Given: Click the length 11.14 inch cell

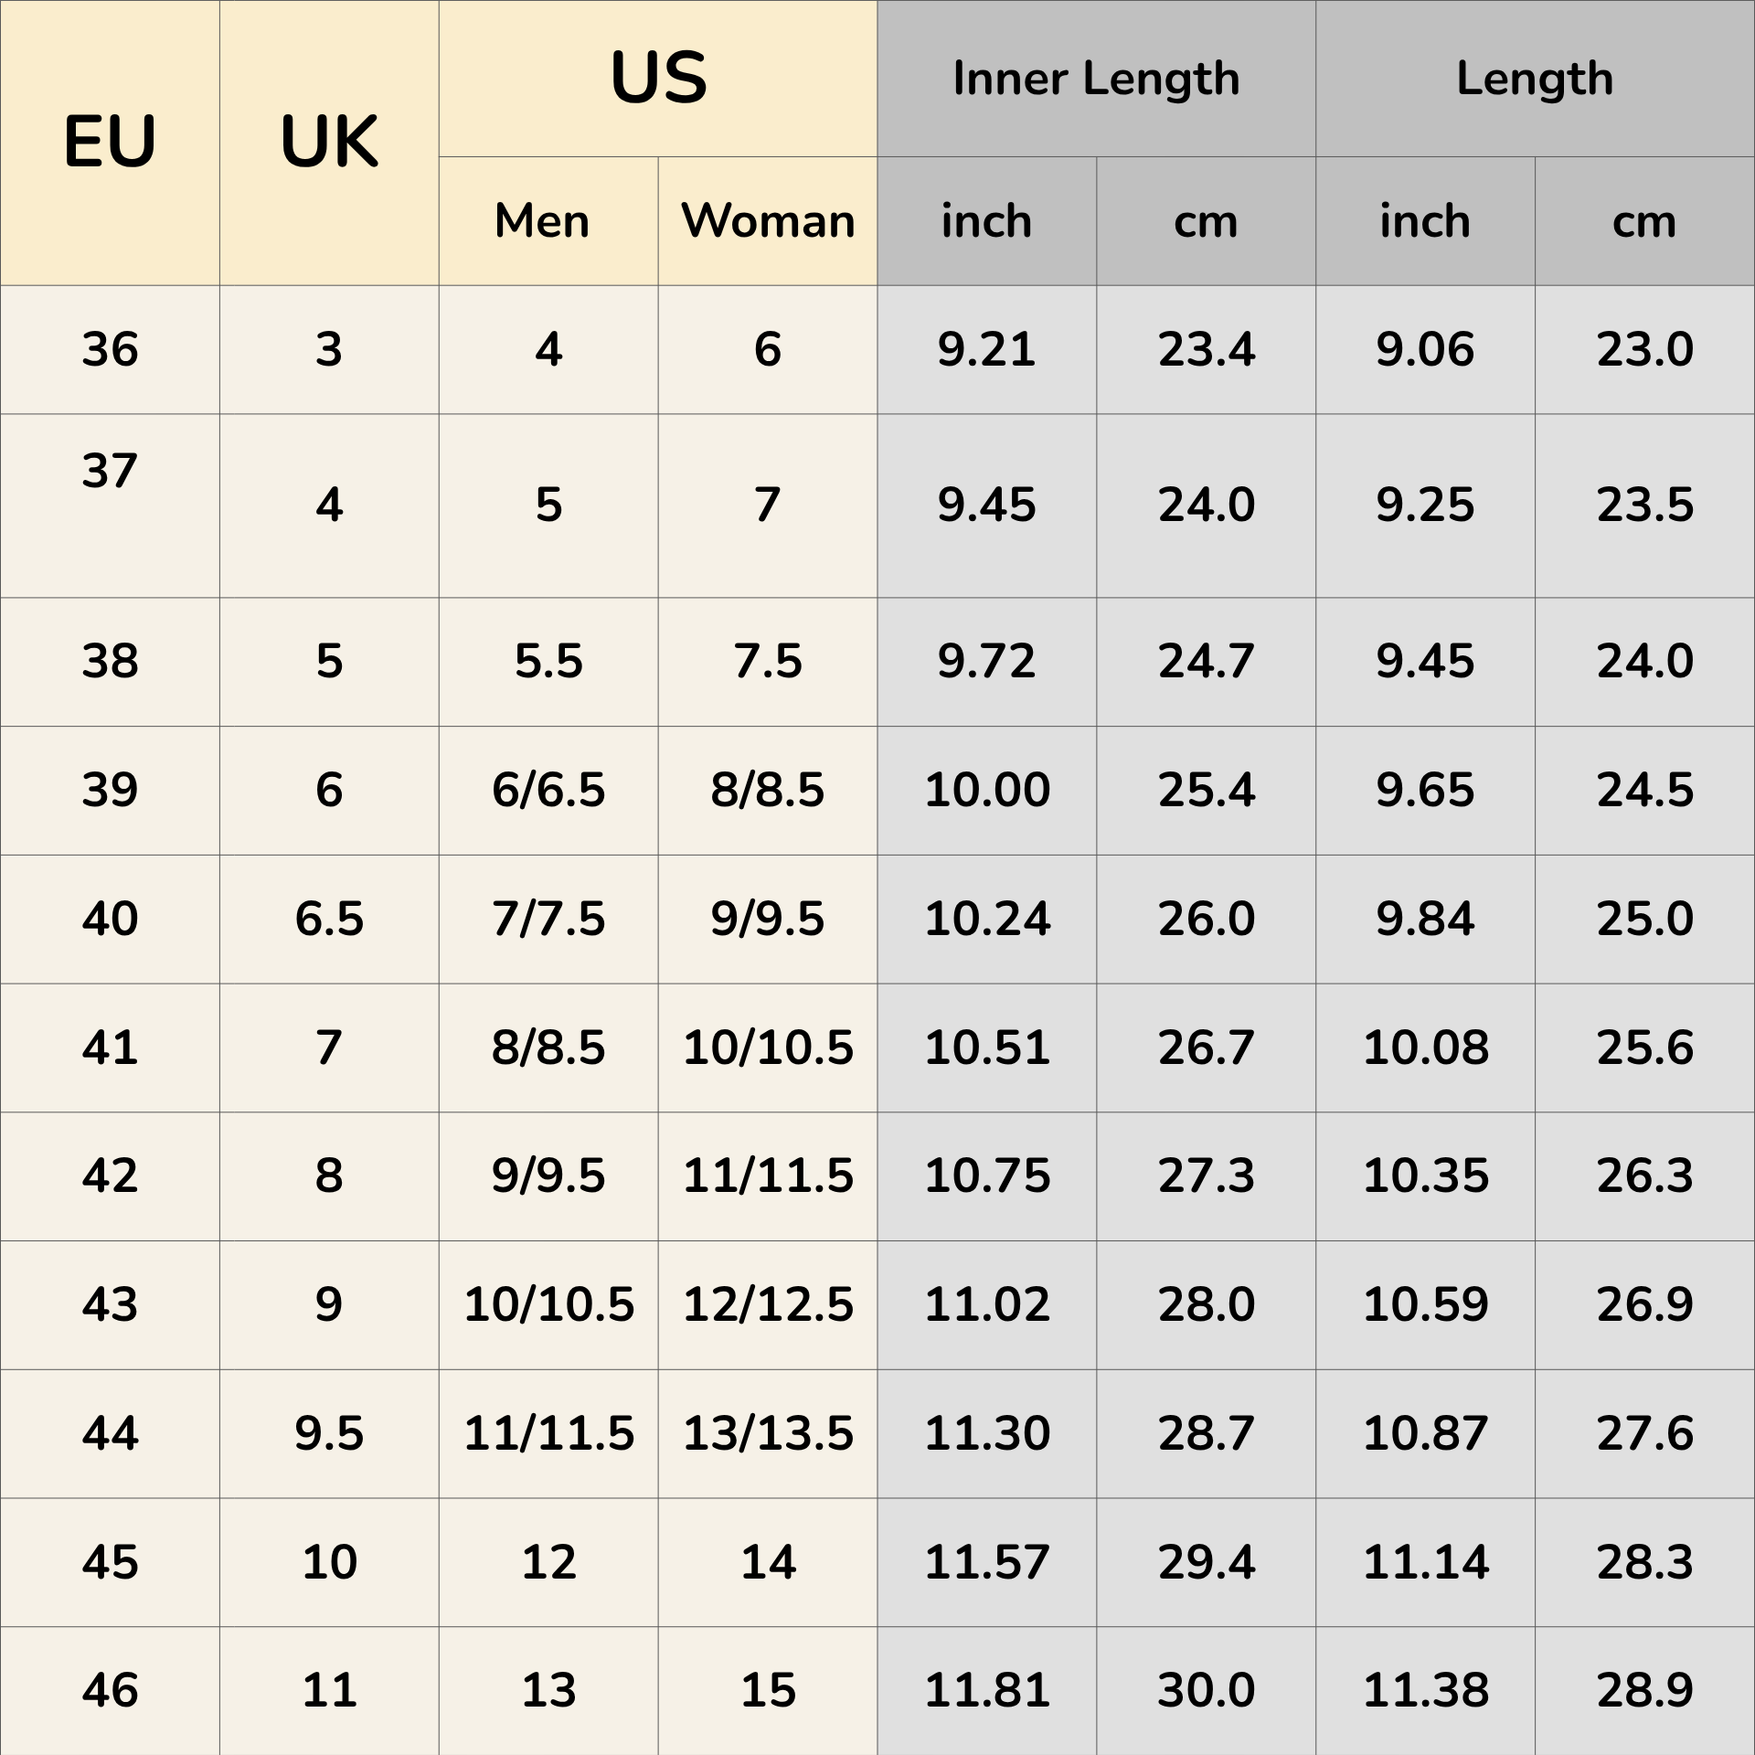Looking at the screenshot, I should click(x=1426, y=1562).
